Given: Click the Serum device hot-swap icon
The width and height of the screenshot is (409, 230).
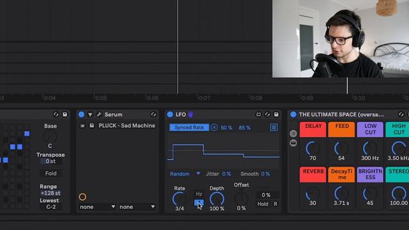Looking at the screenshot, I should click(153, 114).
